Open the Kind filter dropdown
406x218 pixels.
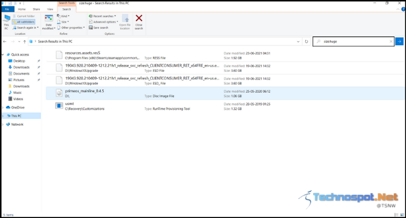(63, 16)
